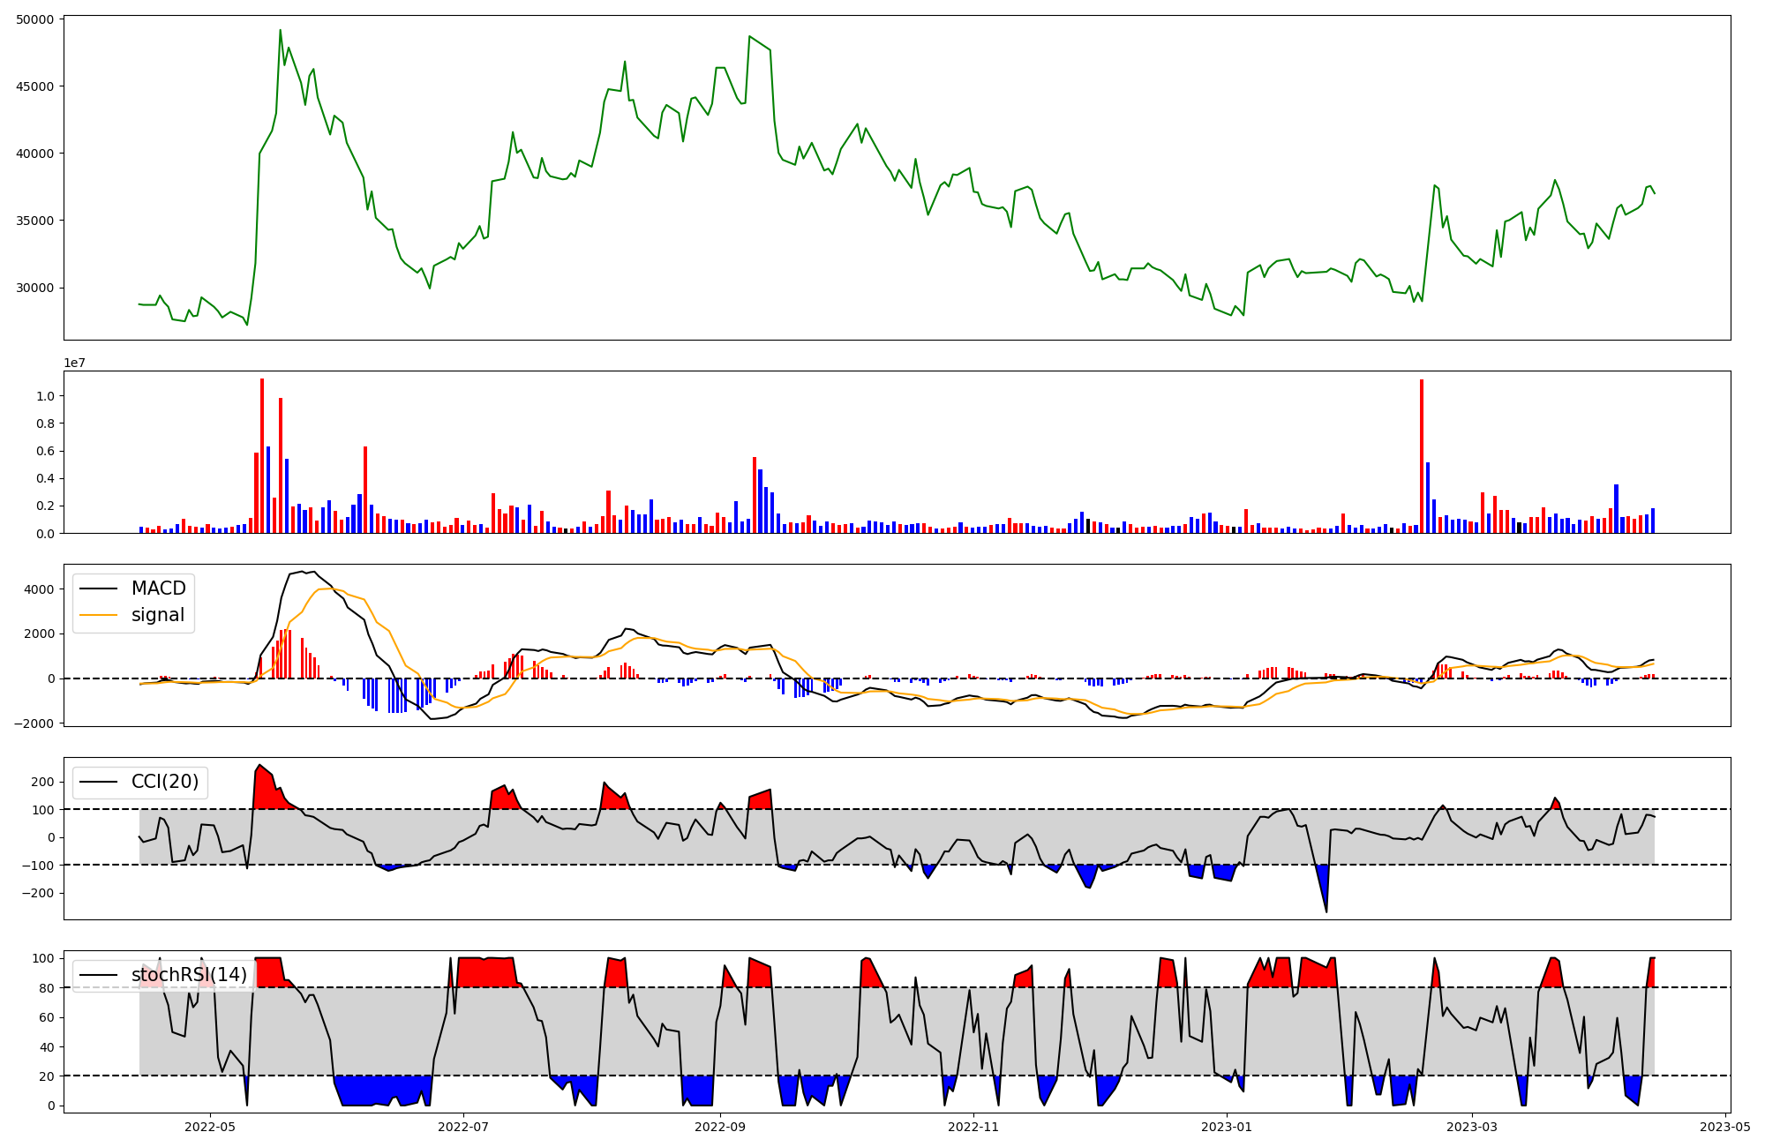The height and width of the screenshot is (1147, 1765).
Task: Click the 0.6 tick on the volume axis
Action: click(45, 451)
